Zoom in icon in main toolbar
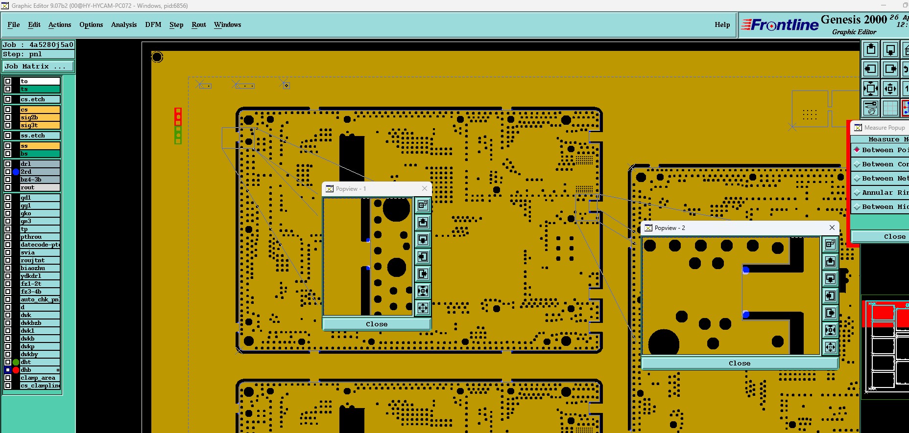This screenshot has height=433, width=909. 871,89
